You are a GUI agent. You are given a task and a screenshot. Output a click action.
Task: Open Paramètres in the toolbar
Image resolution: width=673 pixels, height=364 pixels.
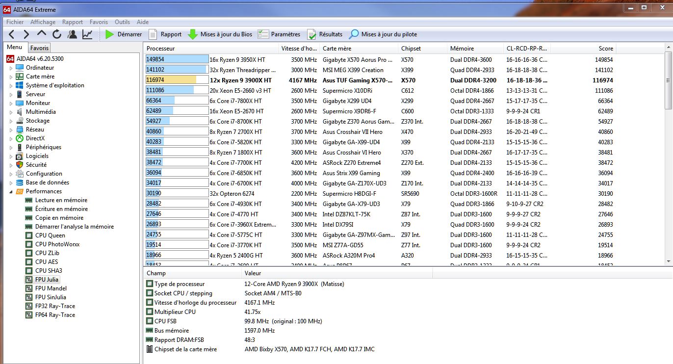[279, 34]
